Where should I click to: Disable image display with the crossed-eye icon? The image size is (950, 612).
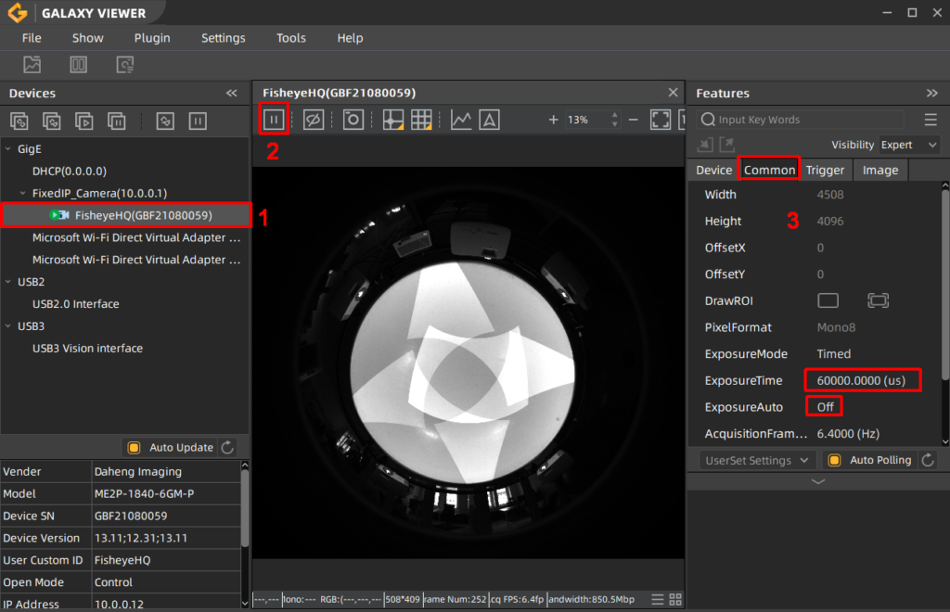click(313, 119)
